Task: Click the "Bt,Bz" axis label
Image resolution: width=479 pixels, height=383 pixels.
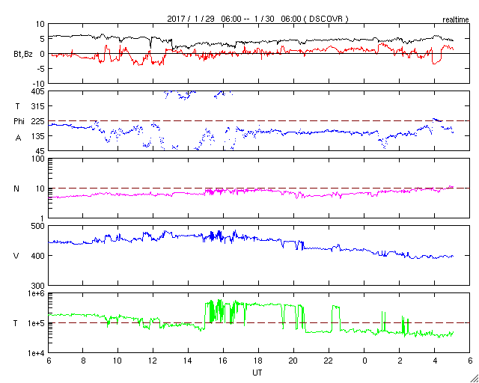Action: [23, 54]
